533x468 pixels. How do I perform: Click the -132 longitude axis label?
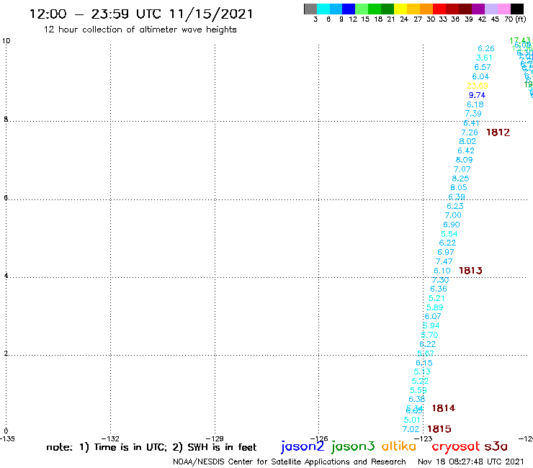point(110,438)
